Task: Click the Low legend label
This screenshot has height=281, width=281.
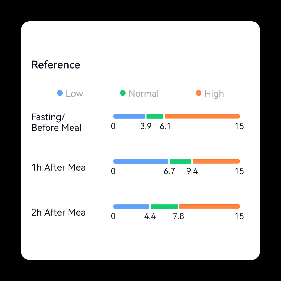Action: click(74, 94)
